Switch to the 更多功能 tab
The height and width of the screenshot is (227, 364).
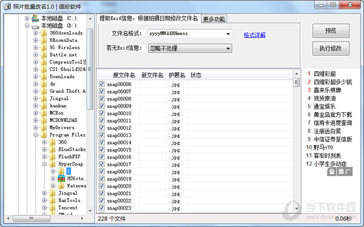pyautogui.click(x=214, y=19)
